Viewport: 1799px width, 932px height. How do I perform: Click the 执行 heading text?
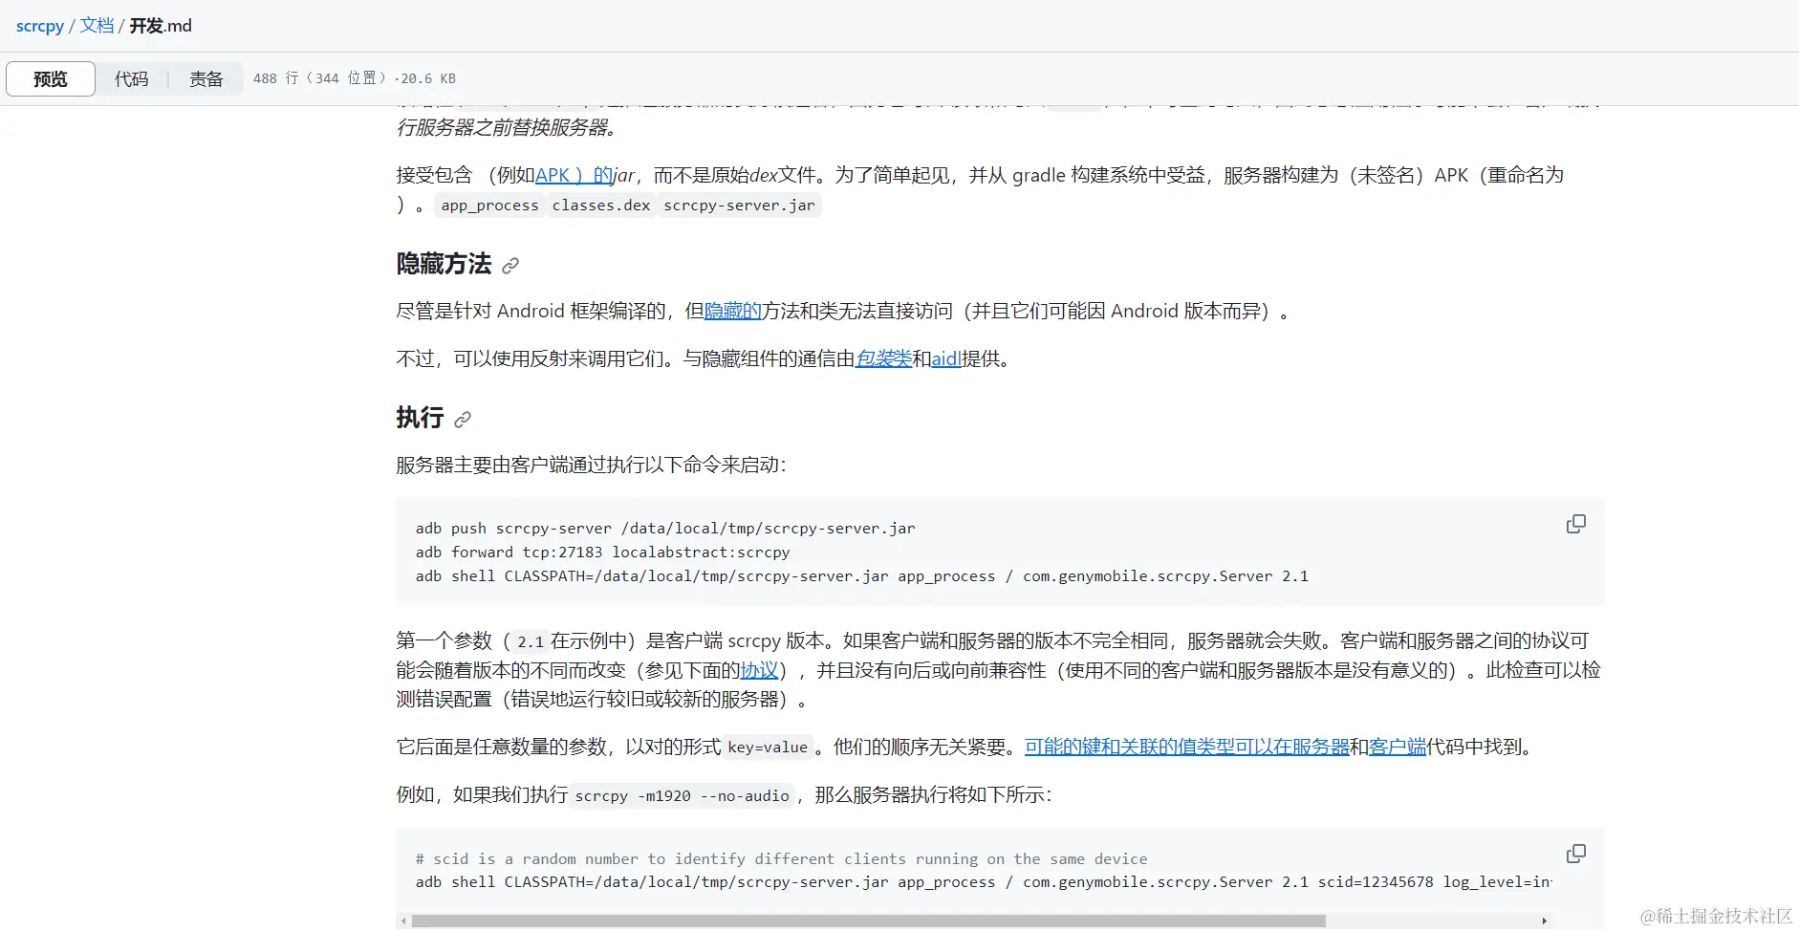tap(420, 417)
